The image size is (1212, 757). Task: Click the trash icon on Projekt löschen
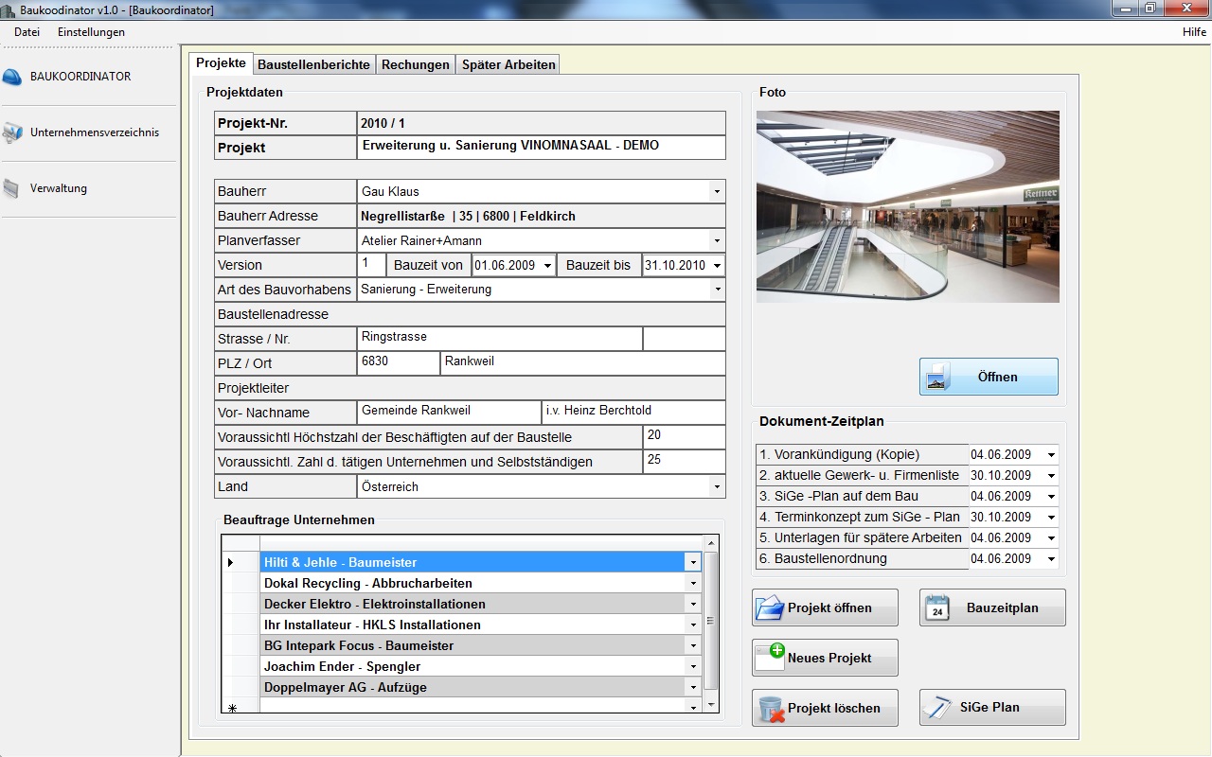click(x=771, y=708)
